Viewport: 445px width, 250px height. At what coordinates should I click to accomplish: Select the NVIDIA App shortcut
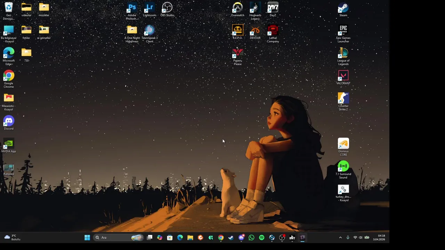click(9, 145)
